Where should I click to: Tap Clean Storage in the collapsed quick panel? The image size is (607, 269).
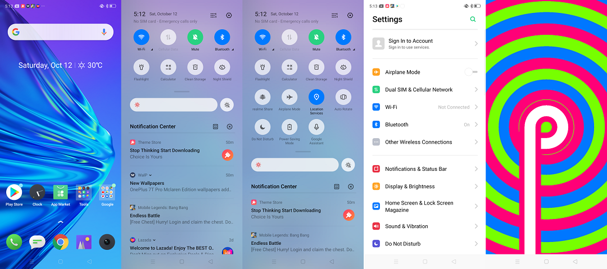(x=195, y=67)
